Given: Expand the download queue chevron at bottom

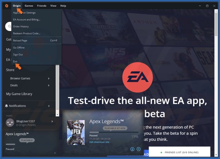Looking at the screenshot, I should click(55, 153).
